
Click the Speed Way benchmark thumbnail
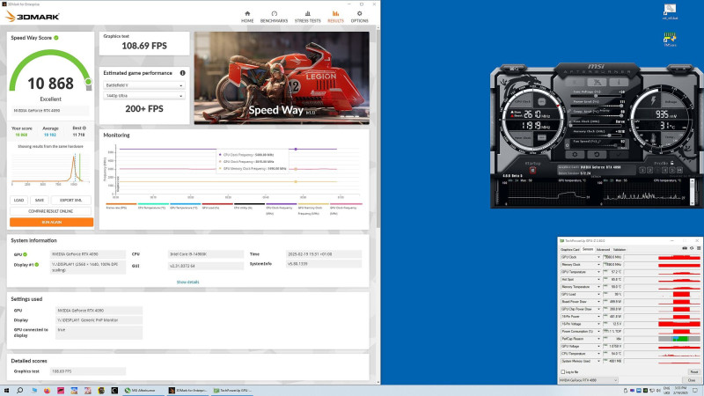coord(282,77)
